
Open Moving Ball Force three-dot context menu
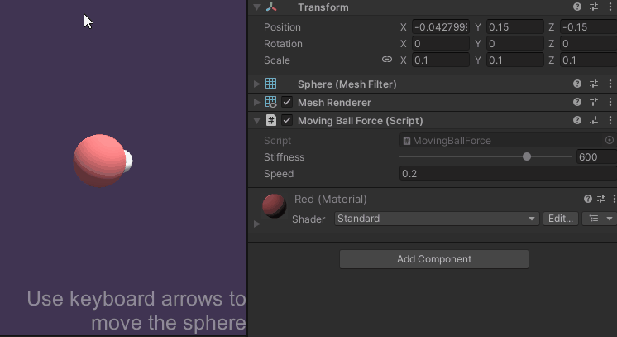tap(610, 121)
